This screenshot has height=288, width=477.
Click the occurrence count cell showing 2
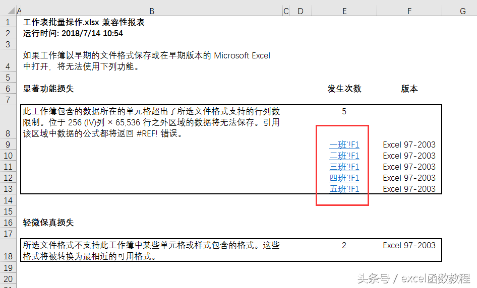point(344,246)
